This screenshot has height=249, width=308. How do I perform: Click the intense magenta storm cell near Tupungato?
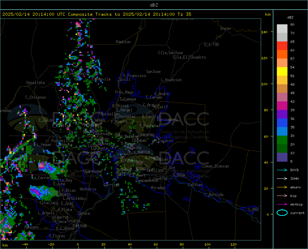point(37,192)
